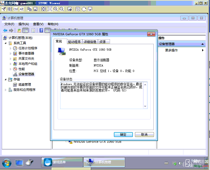Toggle the Alt key button in VNC toolbar
The height and width of the screenshot is (170, 210).
(22, 9)
